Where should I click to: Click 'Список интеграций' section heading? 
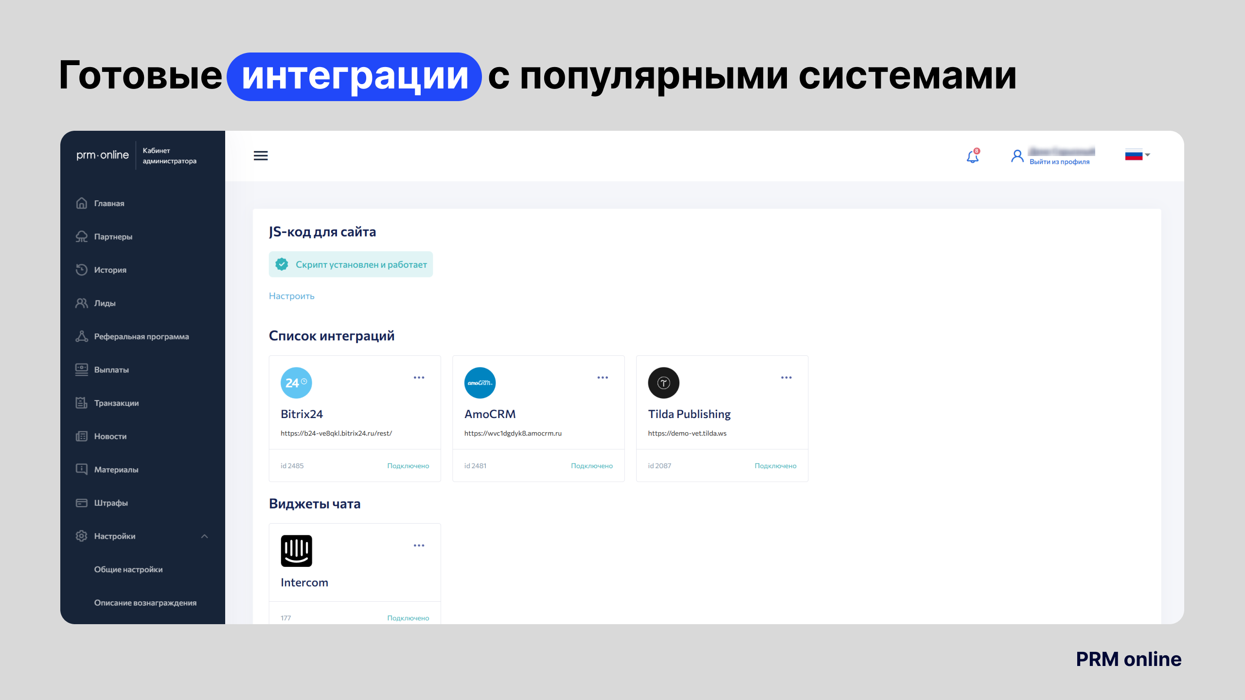(x=332, y=336)
